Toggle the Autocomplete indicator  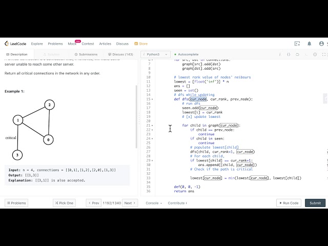tap(187, 54)
